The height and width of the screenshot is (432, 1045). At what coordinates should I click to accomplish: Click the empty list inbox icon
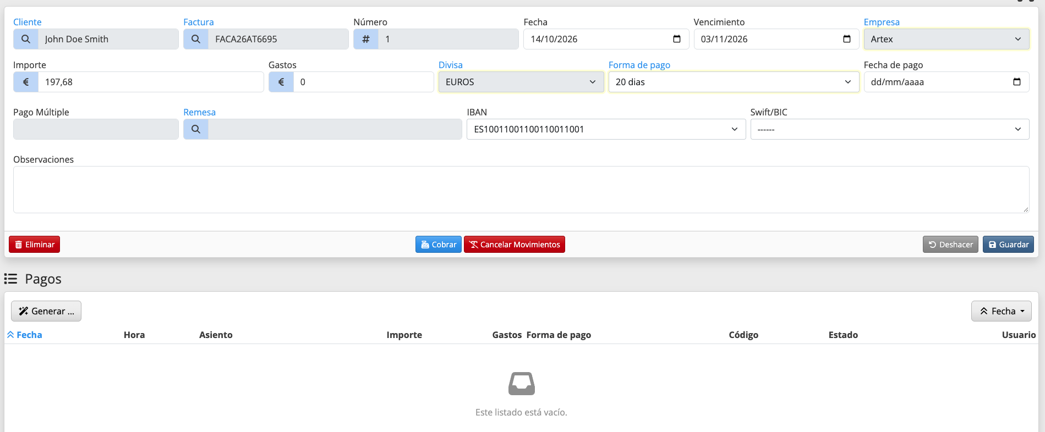522,384
